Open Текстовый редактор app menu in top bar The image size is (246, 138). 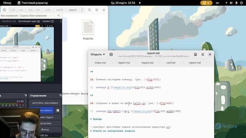coord(33,3)
